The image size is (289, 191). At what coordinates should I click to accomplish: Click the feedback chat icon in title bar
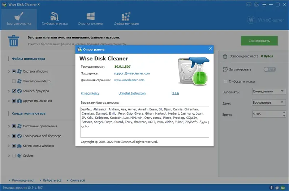pyautogui.click(x=249, y=5)
